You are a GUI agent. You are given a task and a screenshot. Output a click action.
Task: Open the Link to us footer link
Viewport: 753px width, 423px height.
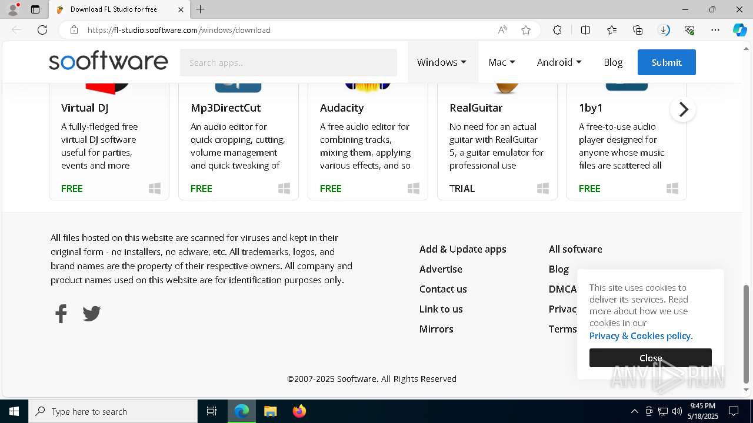point(441,309)
